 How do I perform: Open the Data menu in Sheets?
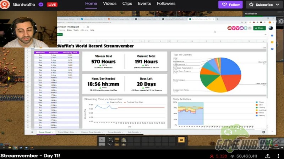click(x=69, y=30)
